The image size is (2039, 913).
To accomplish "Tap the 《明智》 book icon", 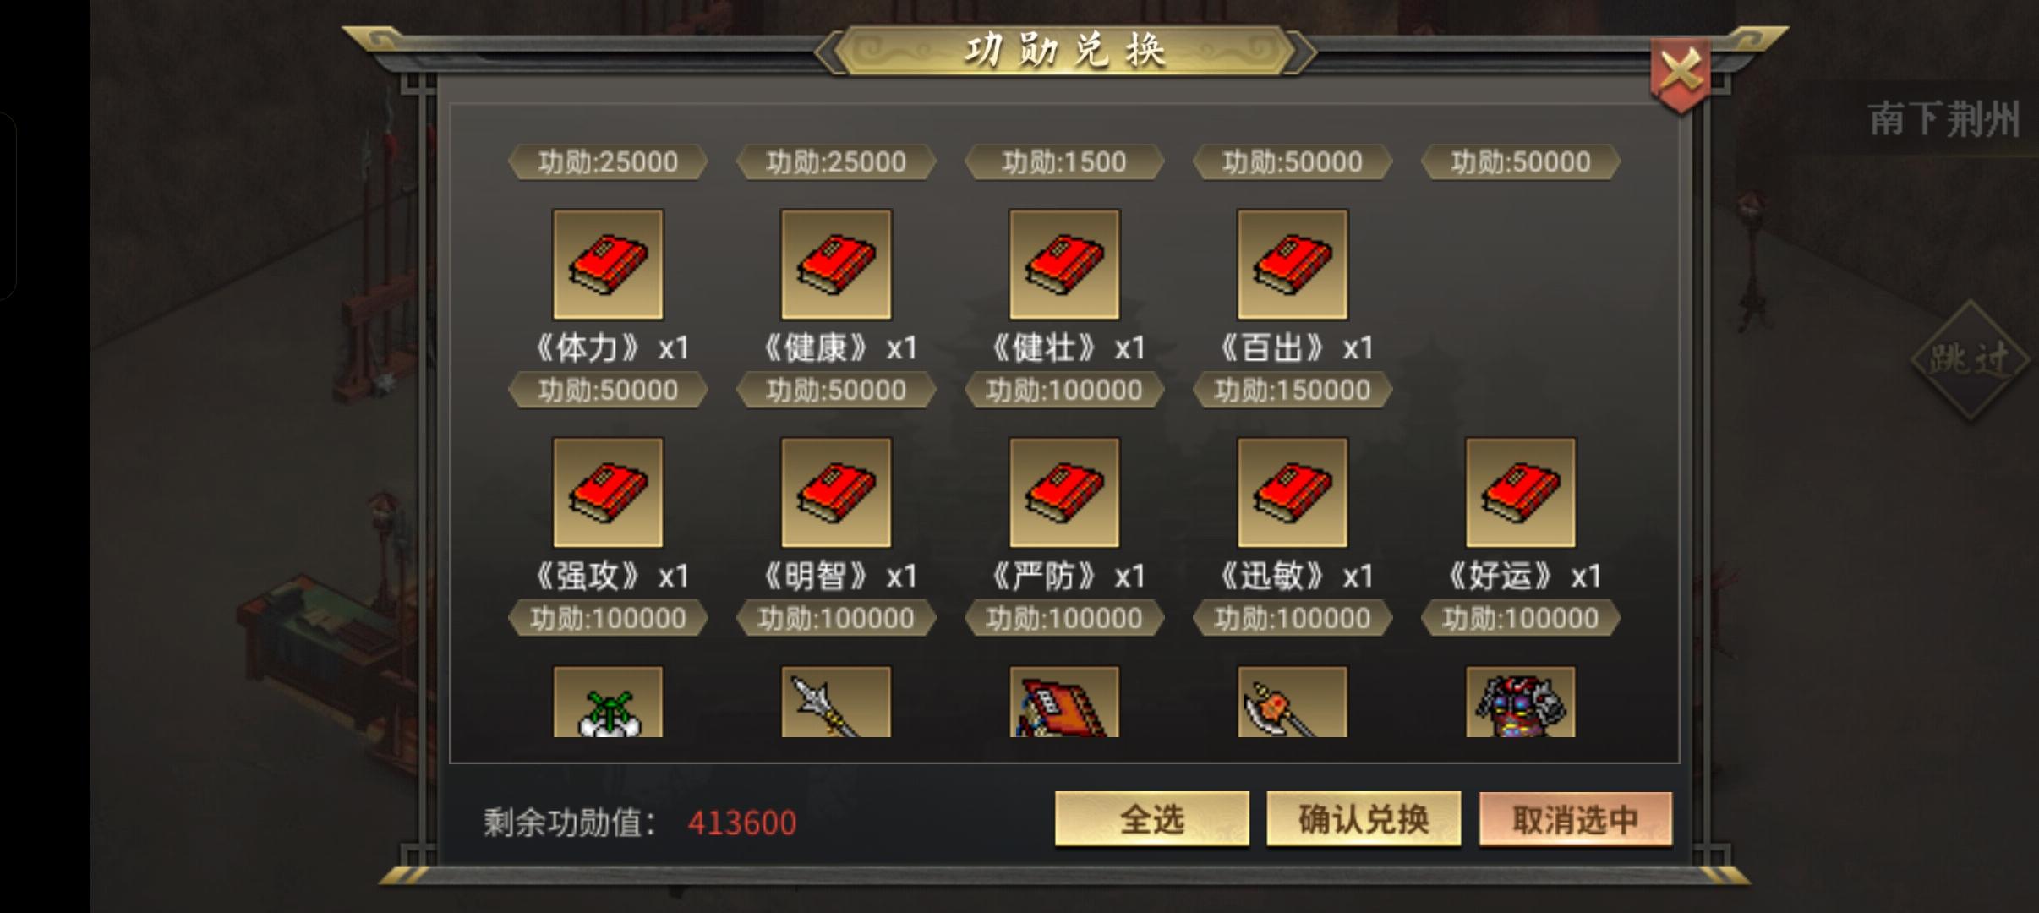I will [836, 493].
